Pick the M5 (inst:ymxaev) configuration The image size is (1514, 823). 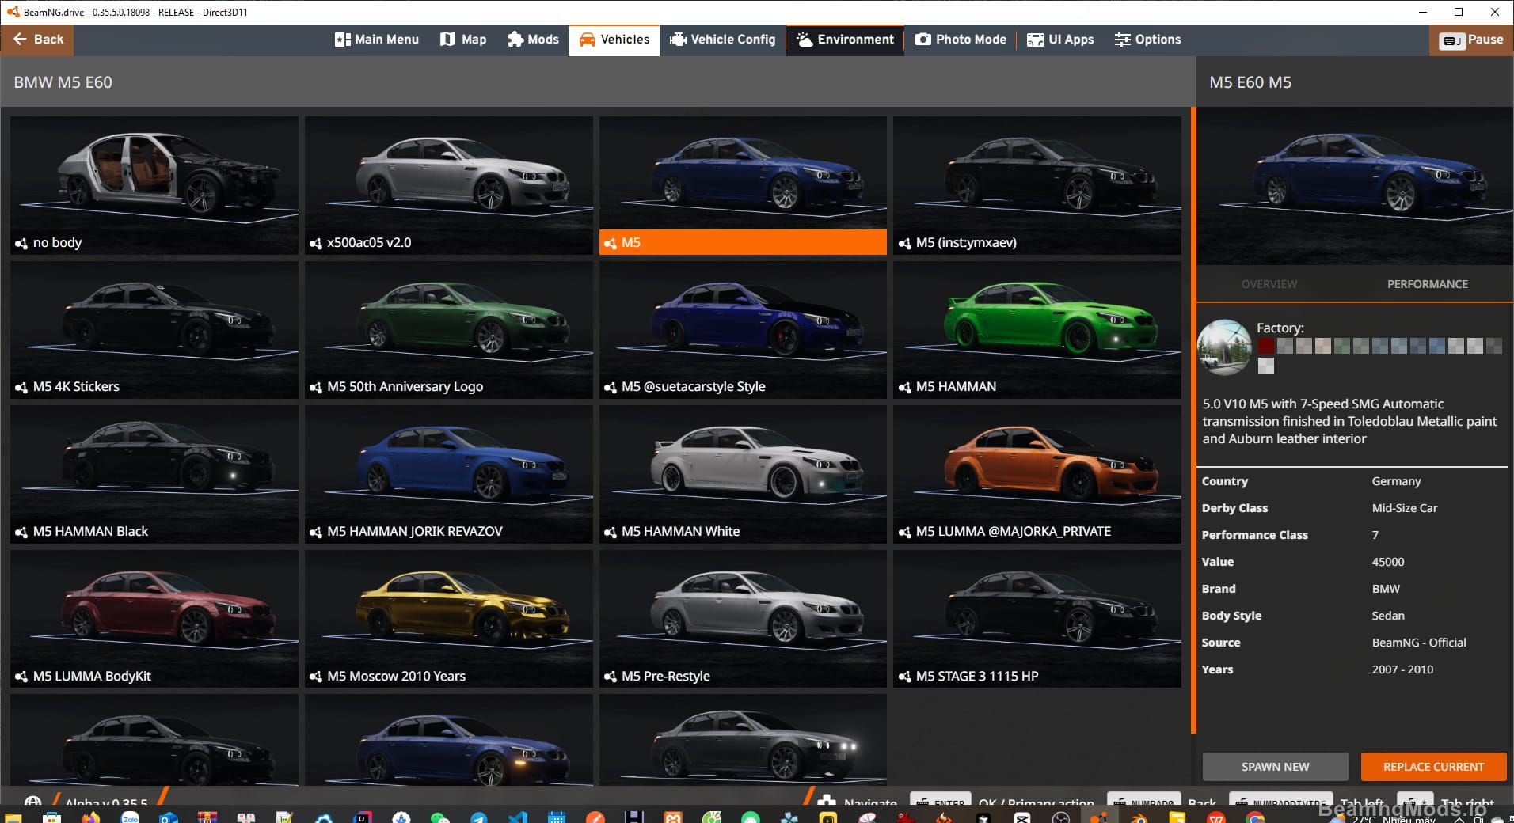tap(1037, 186)
